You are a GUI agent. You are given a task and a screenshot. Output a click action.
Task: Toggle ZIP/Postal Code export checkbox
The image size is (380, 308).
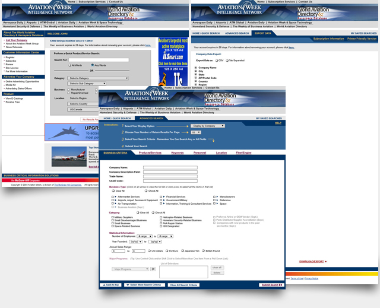[x=195, y=78]
